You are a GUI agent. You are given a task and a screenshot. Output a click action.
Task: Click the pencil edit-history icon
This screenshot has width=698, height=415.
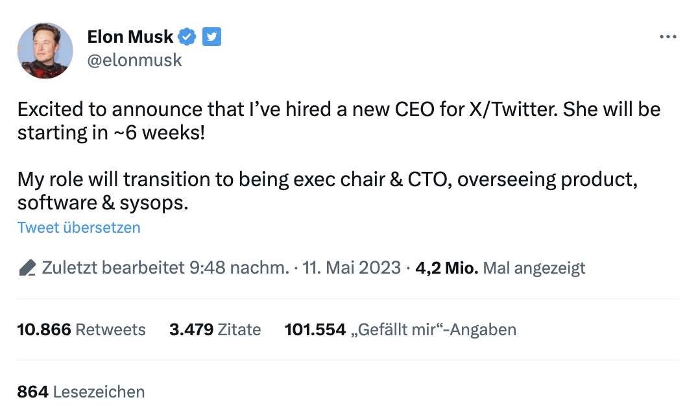pyautogui.click(x=27, y=268)
